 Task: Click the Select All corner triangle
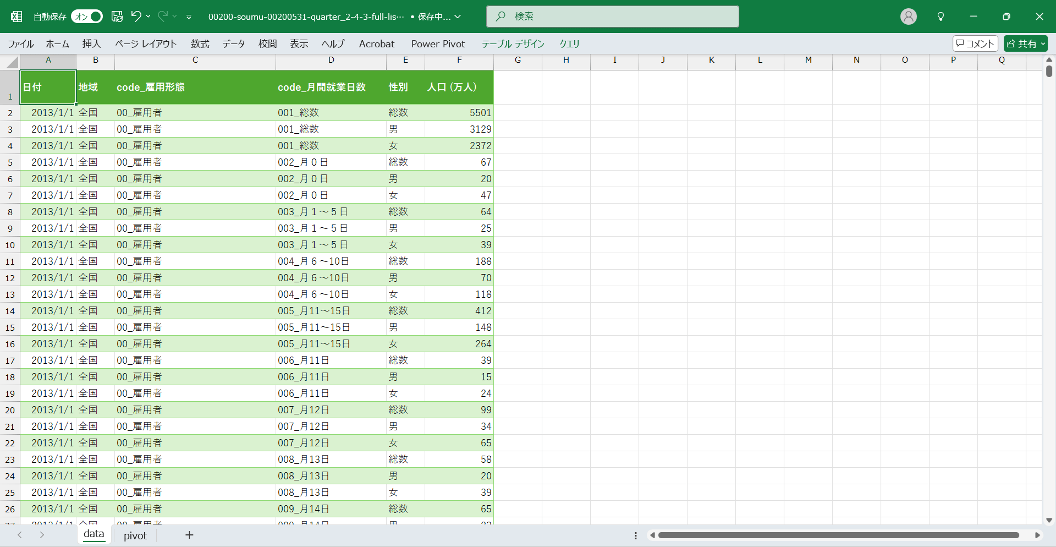pos(12,62)
